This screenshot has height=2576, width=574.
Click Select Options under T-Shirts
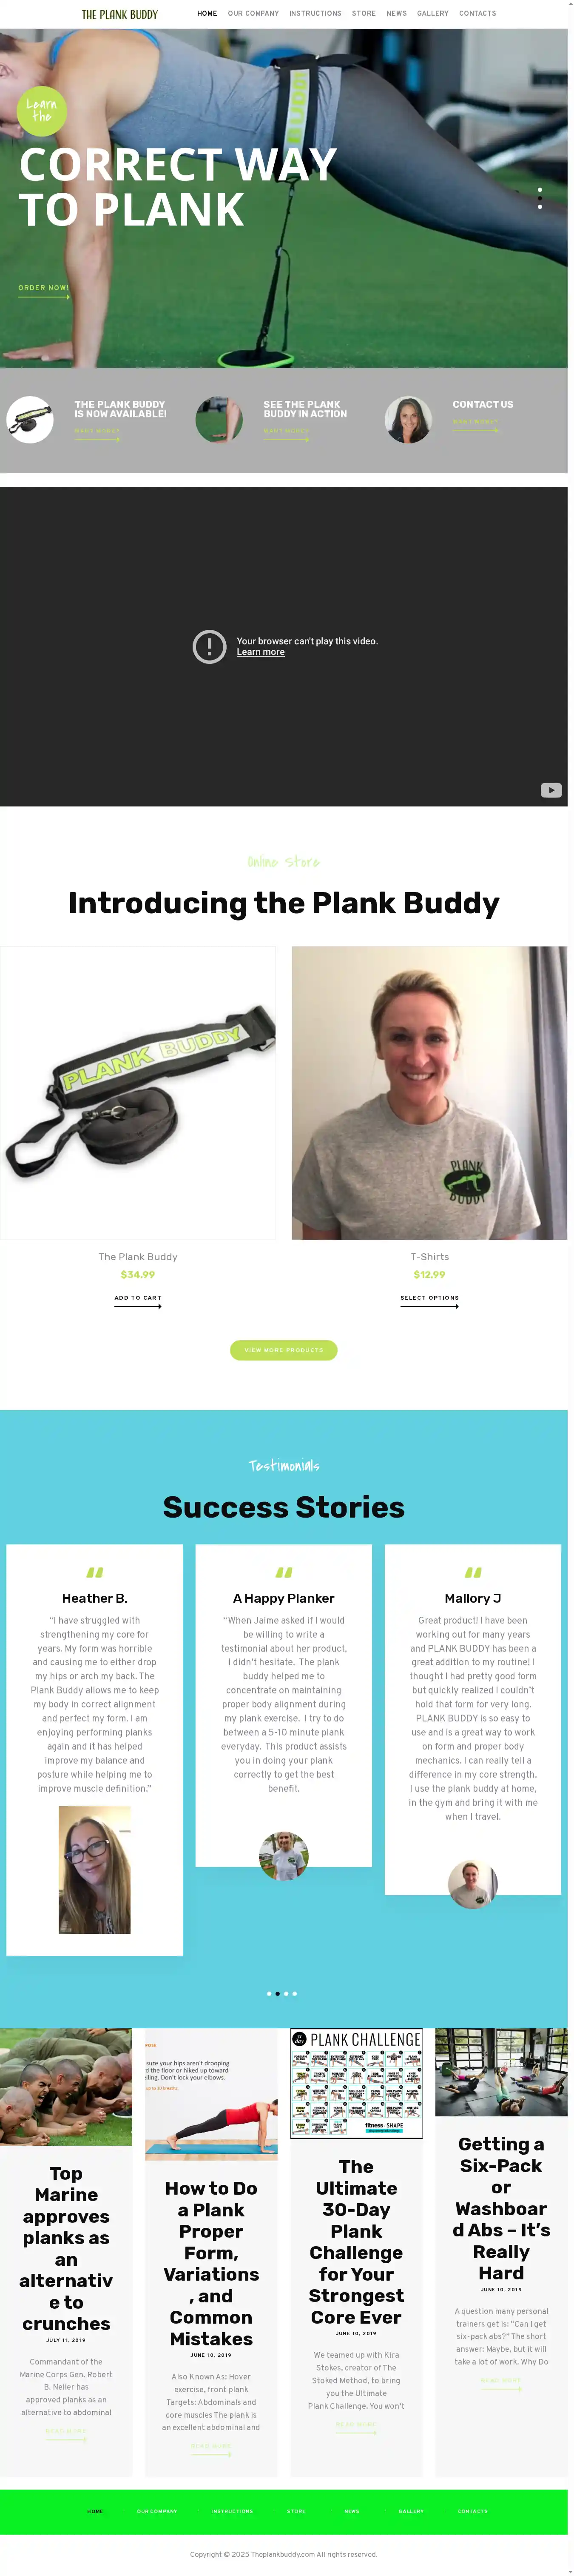[429, 1299]
